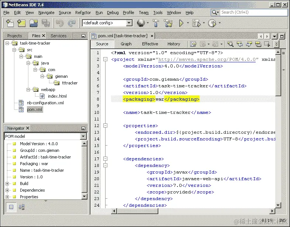The height and width of the screenshot is (227, 290).
Task: Select the tttracker folder in the tree
Action: point(70,83)
